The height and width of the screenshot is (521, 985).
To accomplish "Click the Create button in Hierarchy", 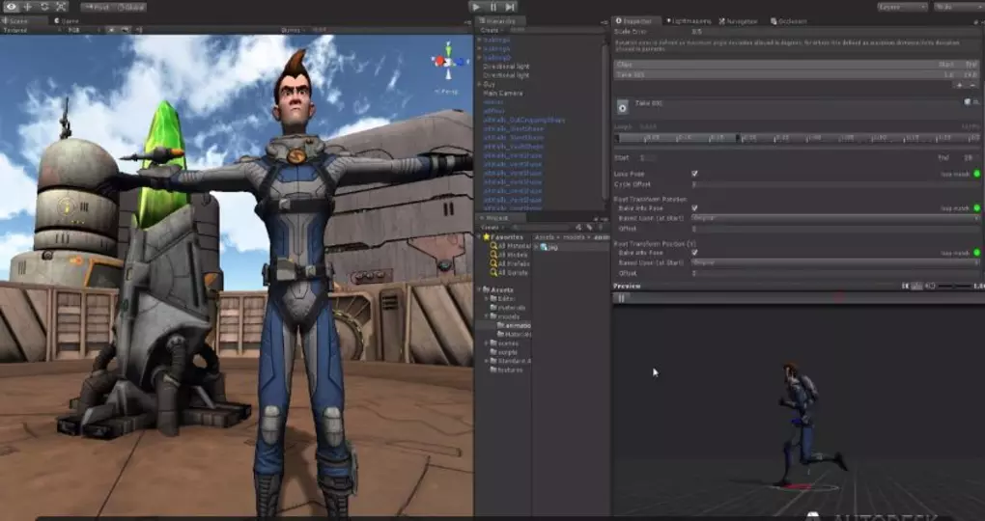I will click(x=490, y=30).
